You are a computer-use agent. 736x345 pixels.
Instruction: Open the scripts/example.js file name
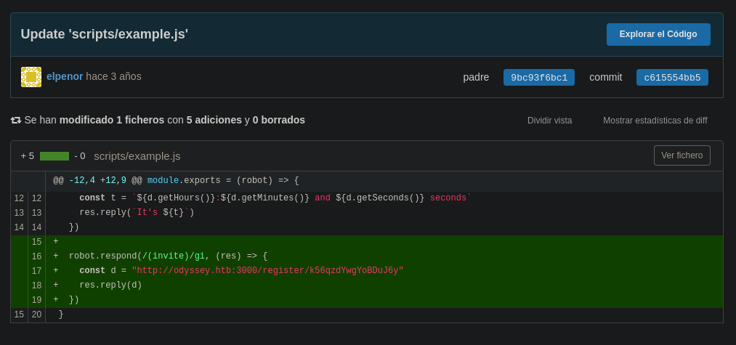coord(137,156)
